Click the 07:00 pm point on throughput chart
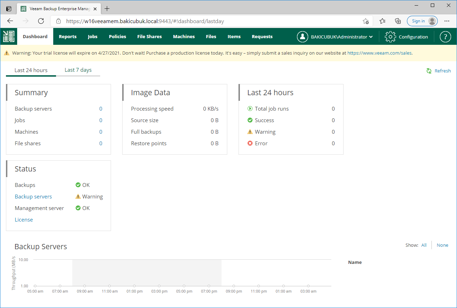 pyautogui.click(x=209, y=286)
